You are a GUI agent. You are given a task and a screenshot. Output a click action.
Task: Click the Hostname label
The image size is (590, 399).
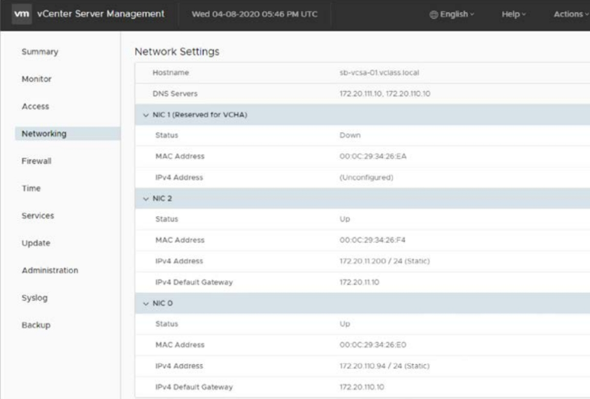(x=171, y=73)
